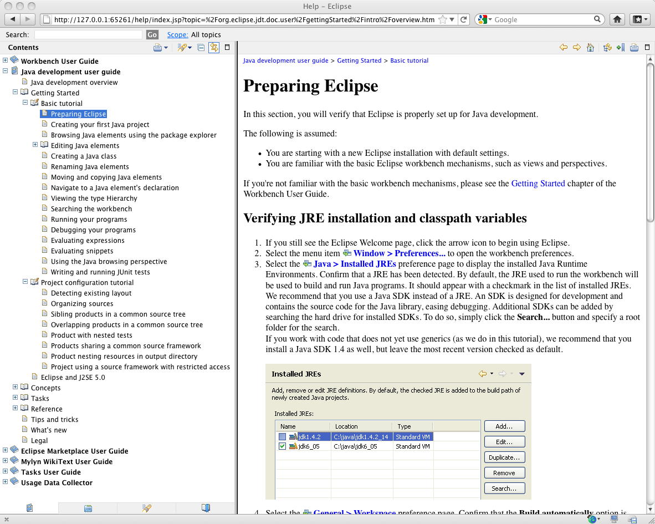Viewport: 655px width, 524px height.
Task: Click the magnifier icon in Google search box
Action: (597, 19)
